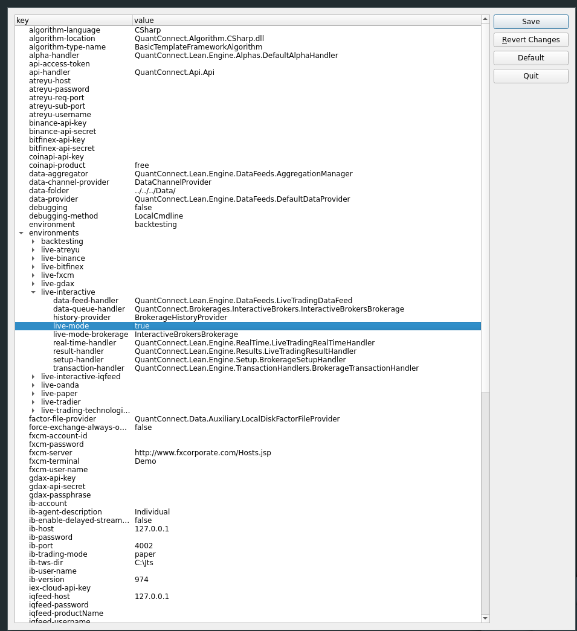Expand the live-bitfinex node
Image resolution: width=577 pixels, height=631 pixels.
pyautogui.click(x=33, y=267)
